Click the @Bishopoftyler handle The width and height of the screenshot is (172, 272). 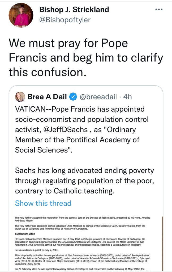65,19
